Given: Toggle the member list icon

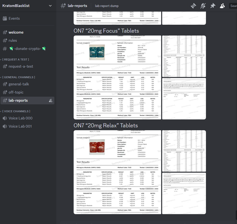Looking at the screenshot, I should [222, 6].
